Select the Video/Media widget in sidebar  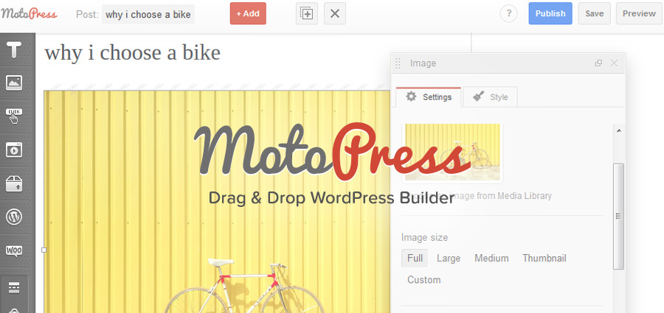point(14,150)
